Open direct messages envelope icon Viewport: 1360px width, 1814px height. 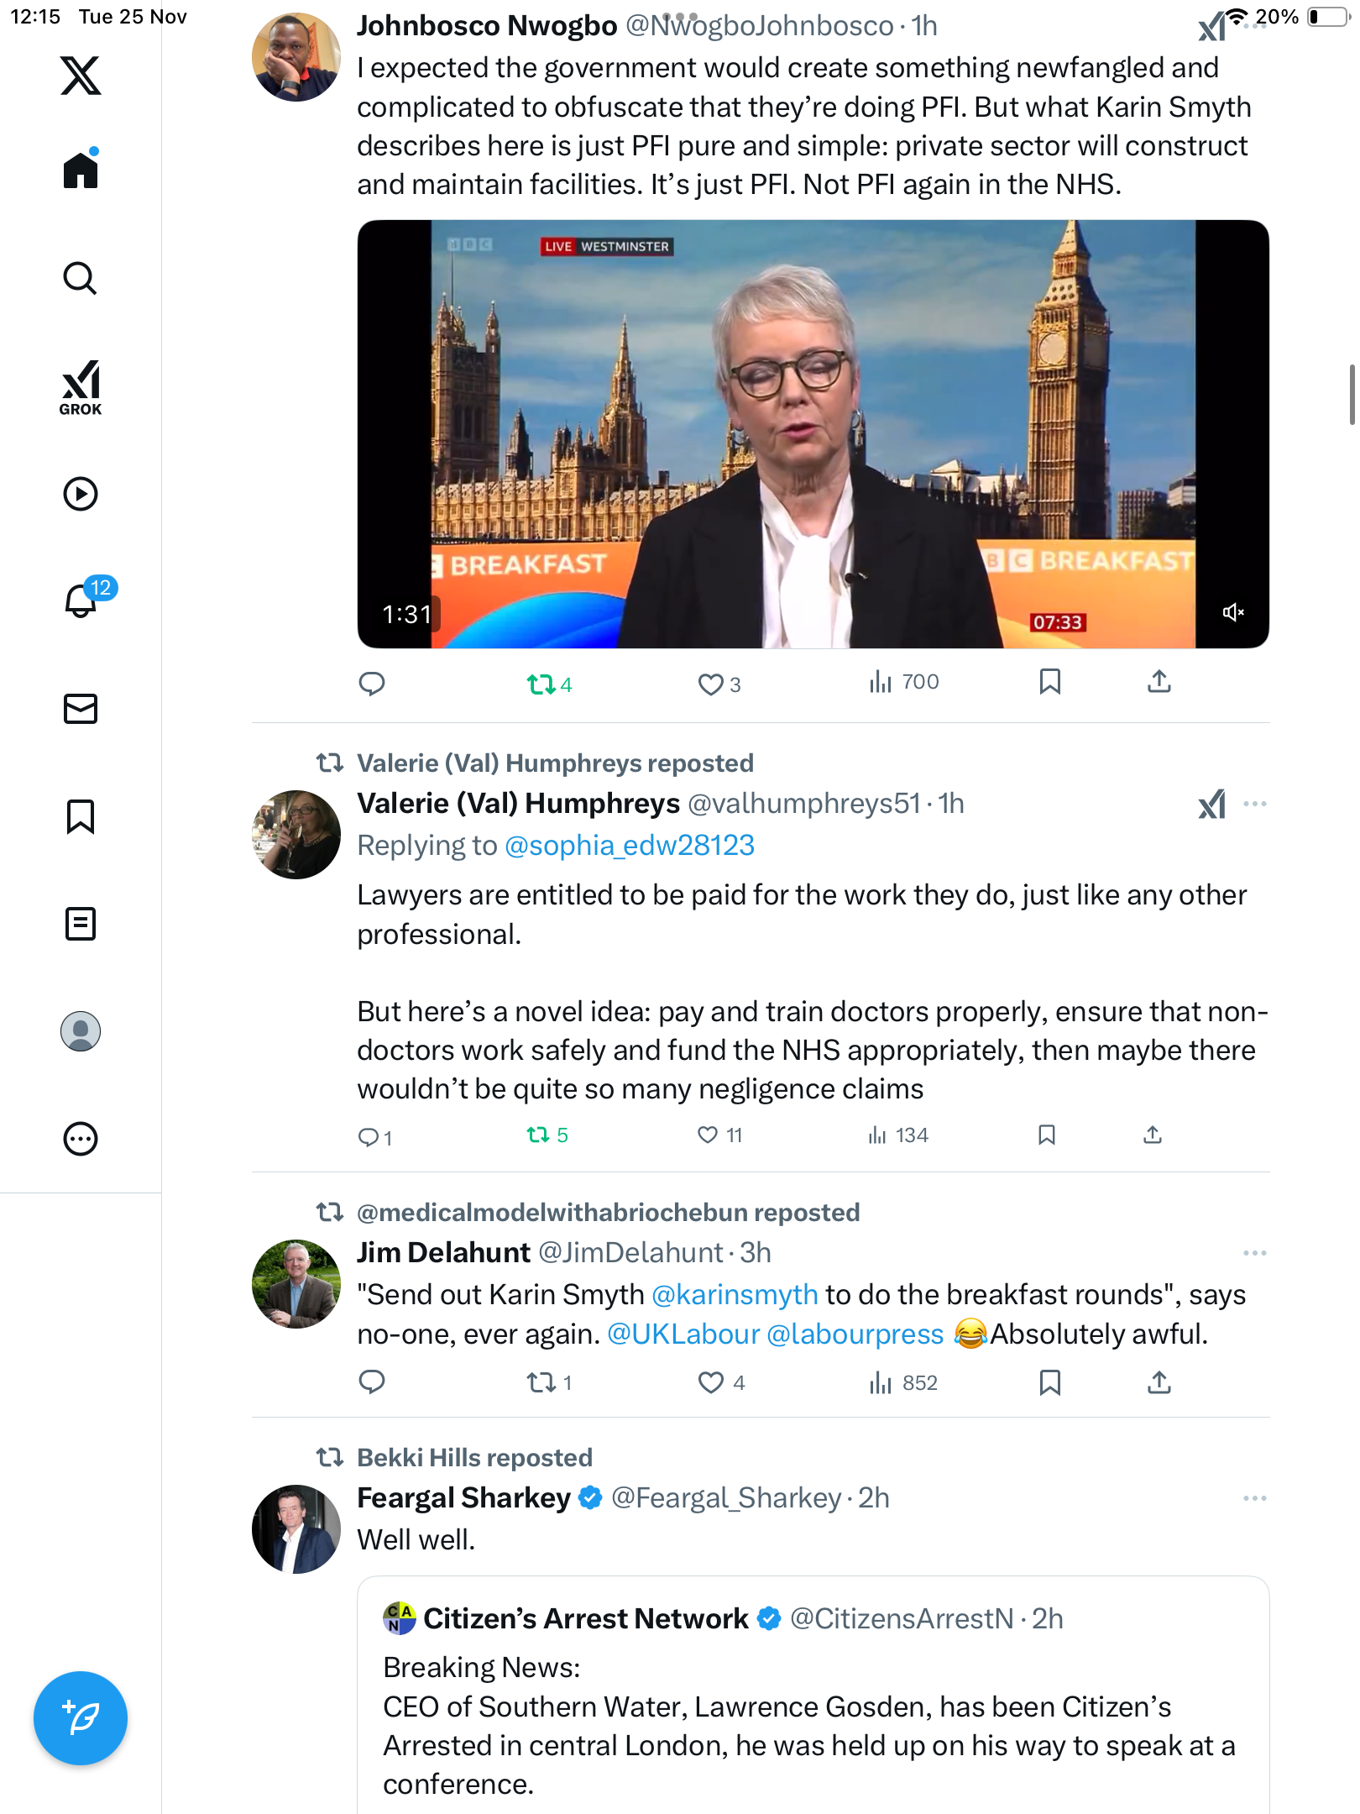[x=81, y=709]
